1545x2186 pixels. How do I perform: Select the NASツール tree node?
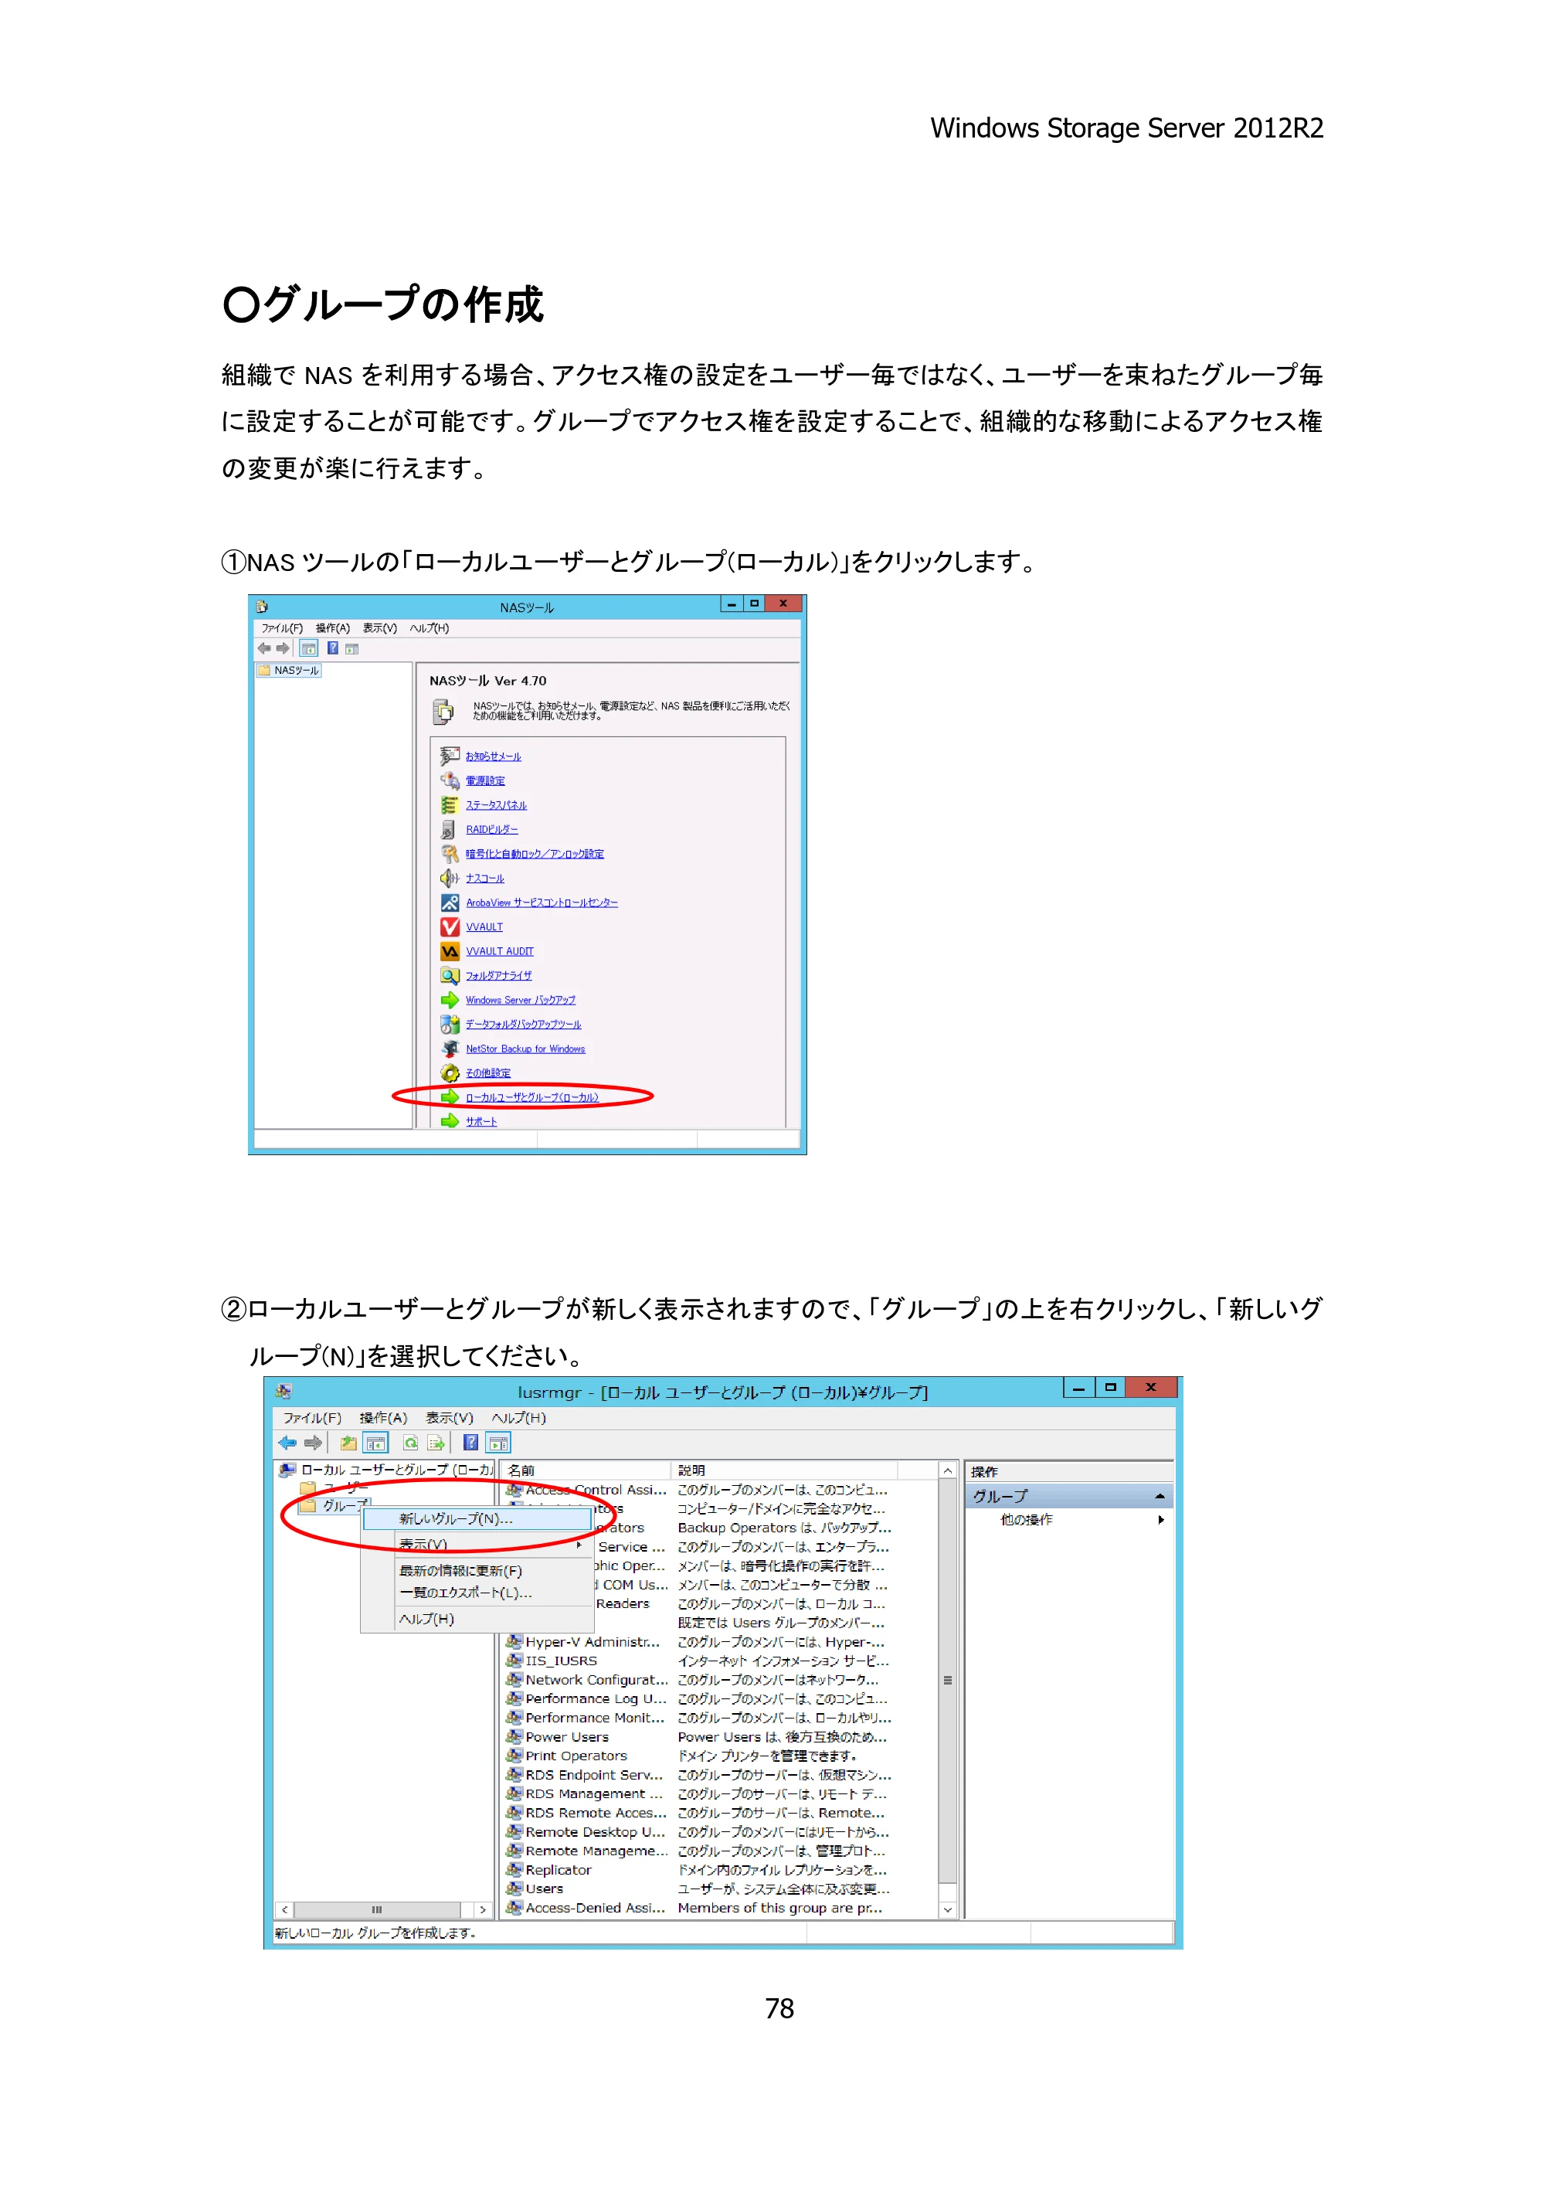[288, 670]
